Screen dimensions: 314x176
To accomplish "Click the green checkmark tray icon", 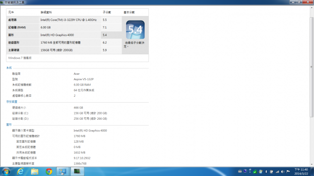I will click(x=255, y=172).
